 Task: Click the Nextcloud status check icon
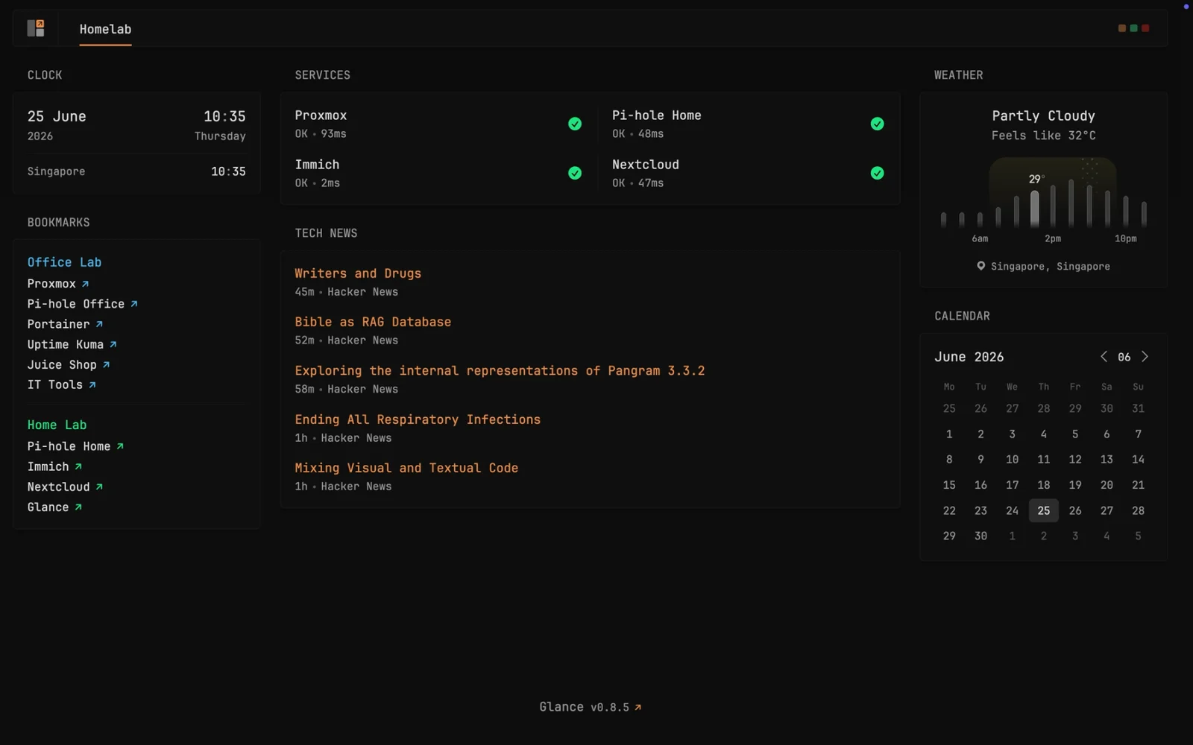[878, 173]
